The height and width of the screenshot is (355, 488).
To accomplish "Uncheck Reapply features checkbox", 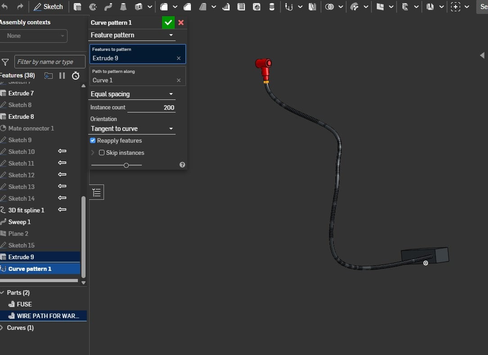I will (93, 141).
